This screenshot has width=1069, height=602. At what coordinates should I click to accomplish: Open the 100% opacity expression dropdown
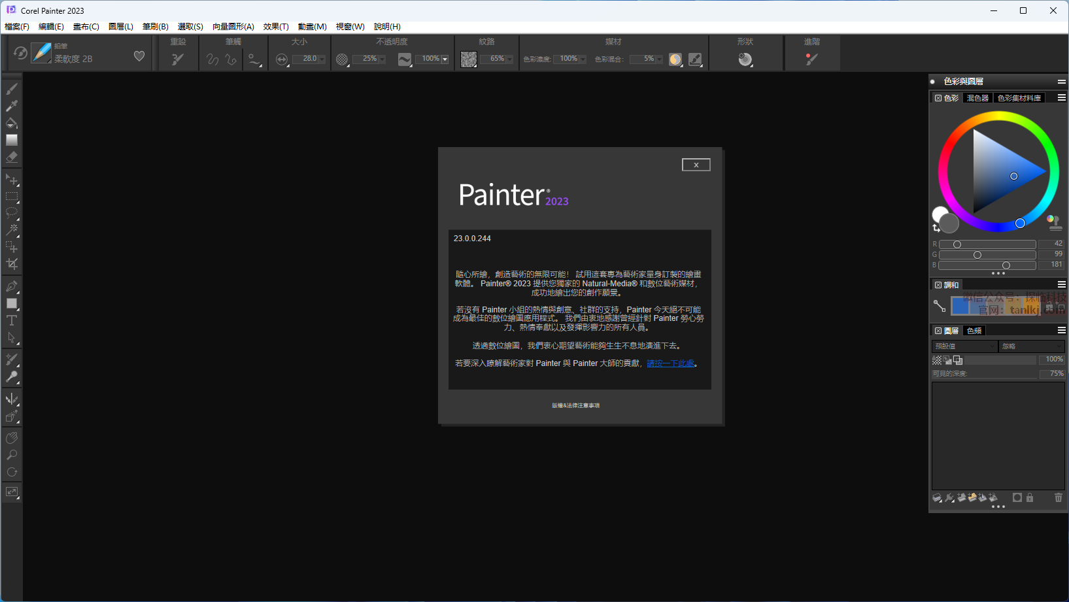coord(445,59)
